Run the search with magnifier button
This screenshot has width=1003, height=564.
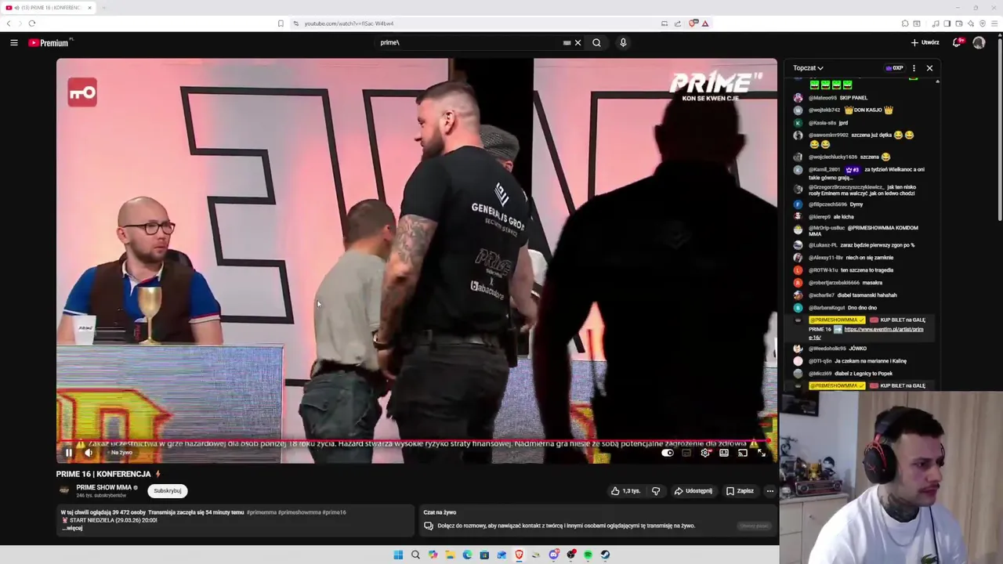coord(596,42)
